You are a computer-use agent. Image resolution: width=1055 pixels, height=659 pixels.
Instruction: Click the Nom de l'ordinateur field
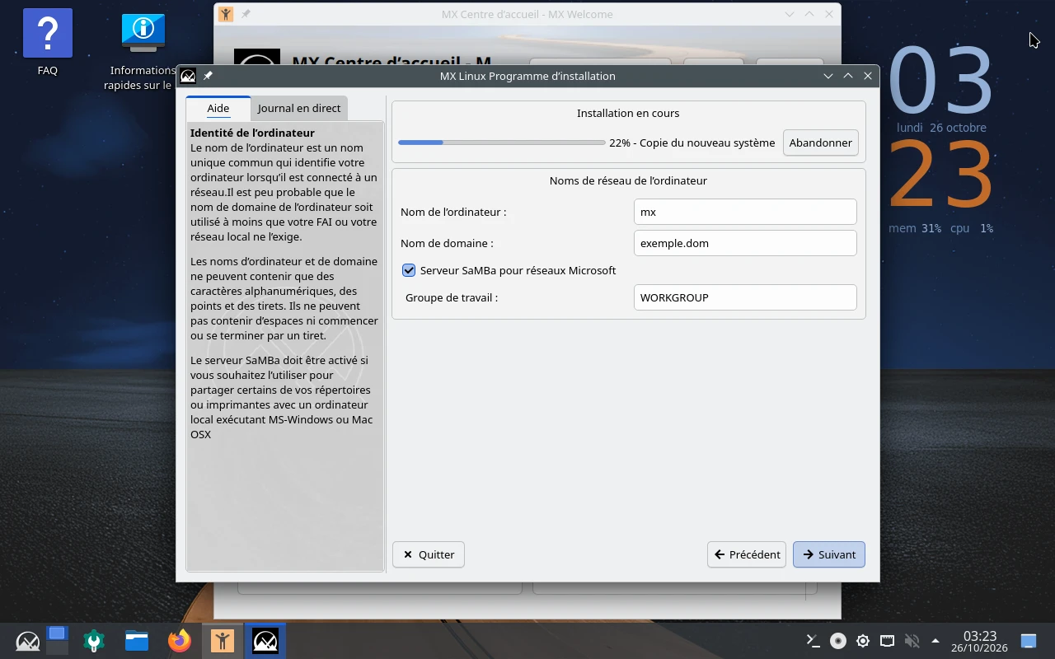coord(745,212)
